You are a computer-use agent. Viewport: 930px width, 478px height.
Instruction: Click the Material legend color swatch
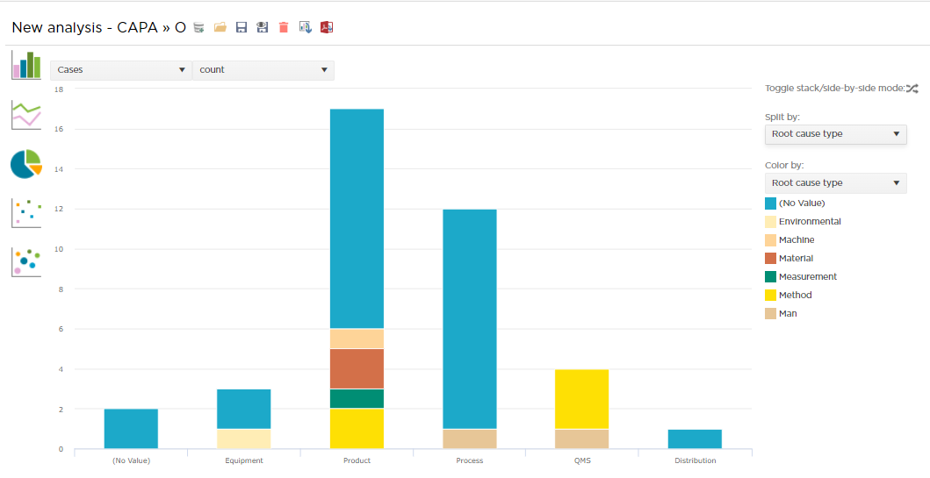click(x=771, y=259)
